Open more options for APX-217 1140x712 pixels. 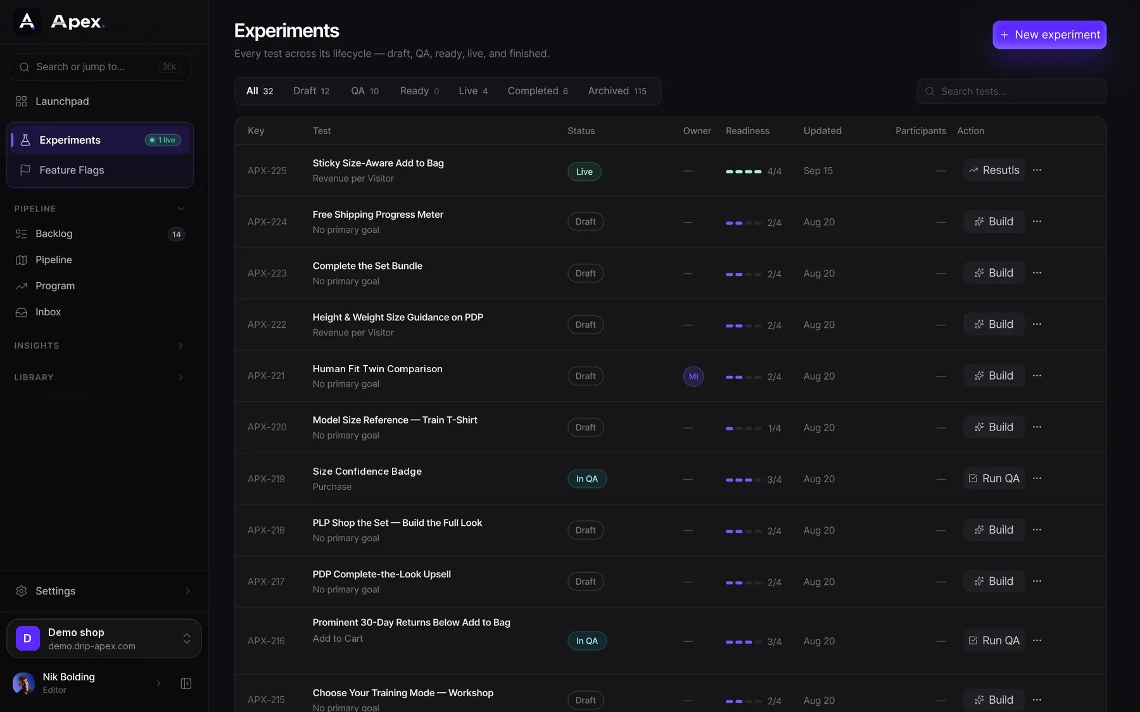click(1037, 581)
